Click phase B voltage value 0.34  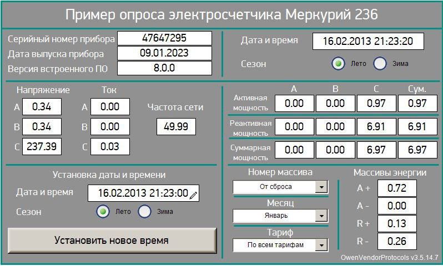click(x=42, y=127)
